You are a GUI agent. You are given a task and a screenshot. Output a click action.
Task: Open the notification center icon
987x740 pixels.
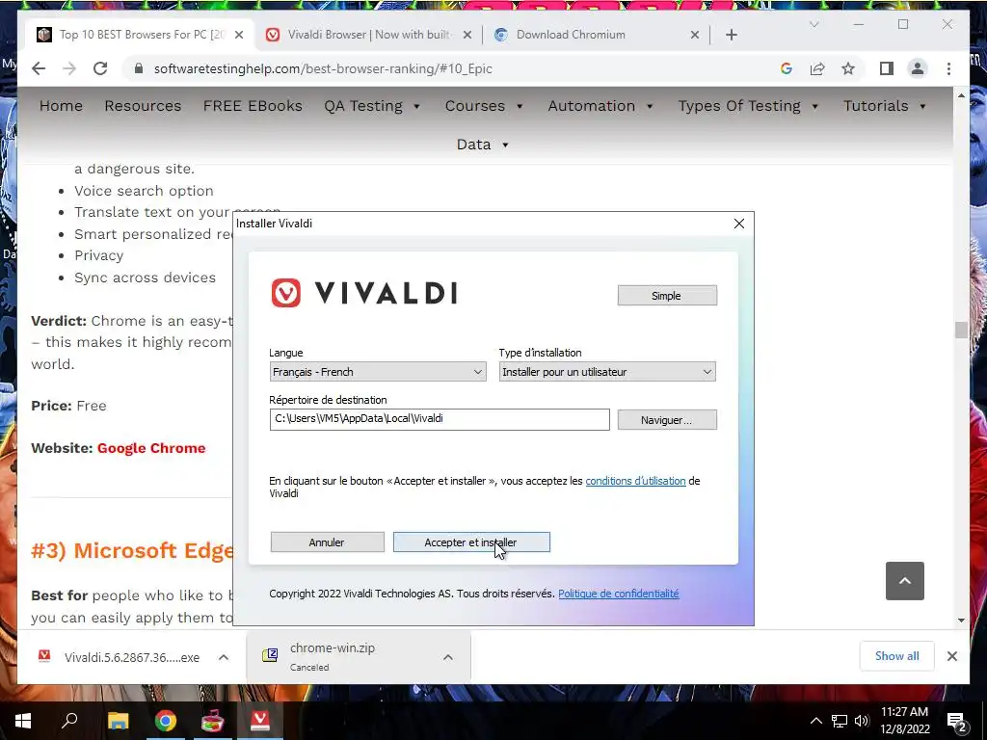[956, 721]
